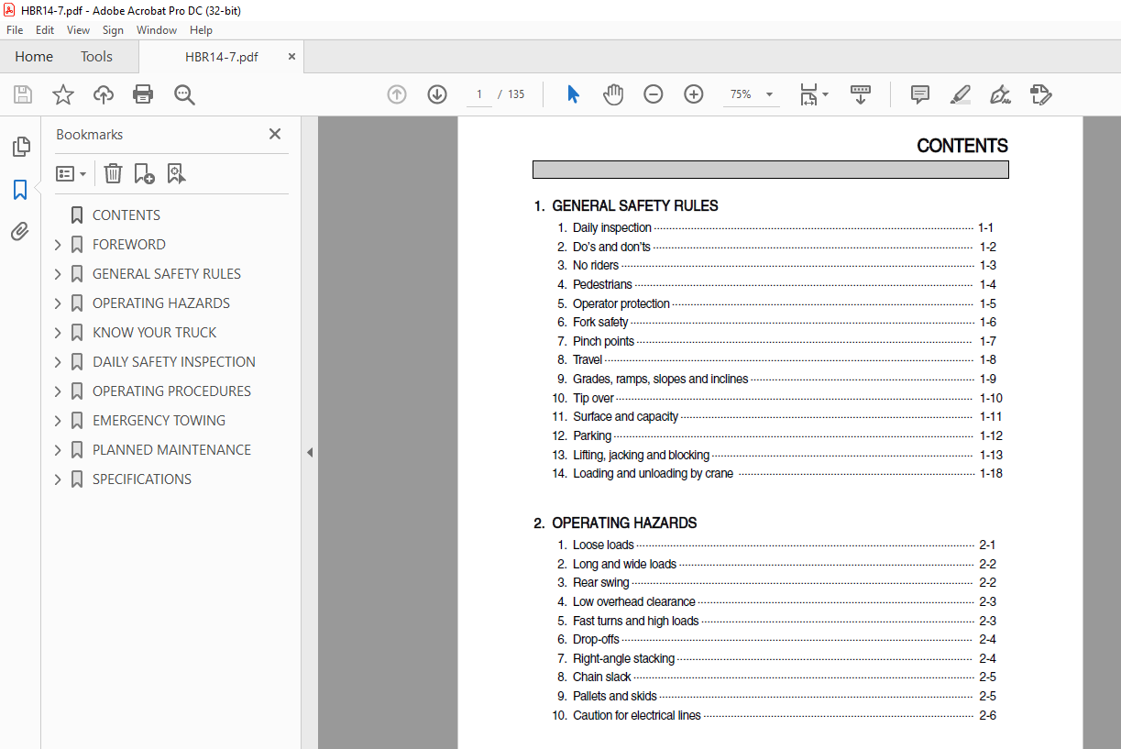Open the Window menu
Screen dimensions: 1121x749
157,30
